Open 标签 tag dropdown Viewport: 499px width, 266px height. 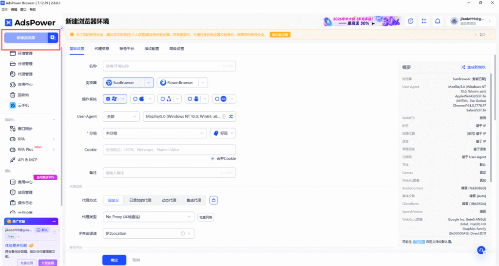click(223, 133)
